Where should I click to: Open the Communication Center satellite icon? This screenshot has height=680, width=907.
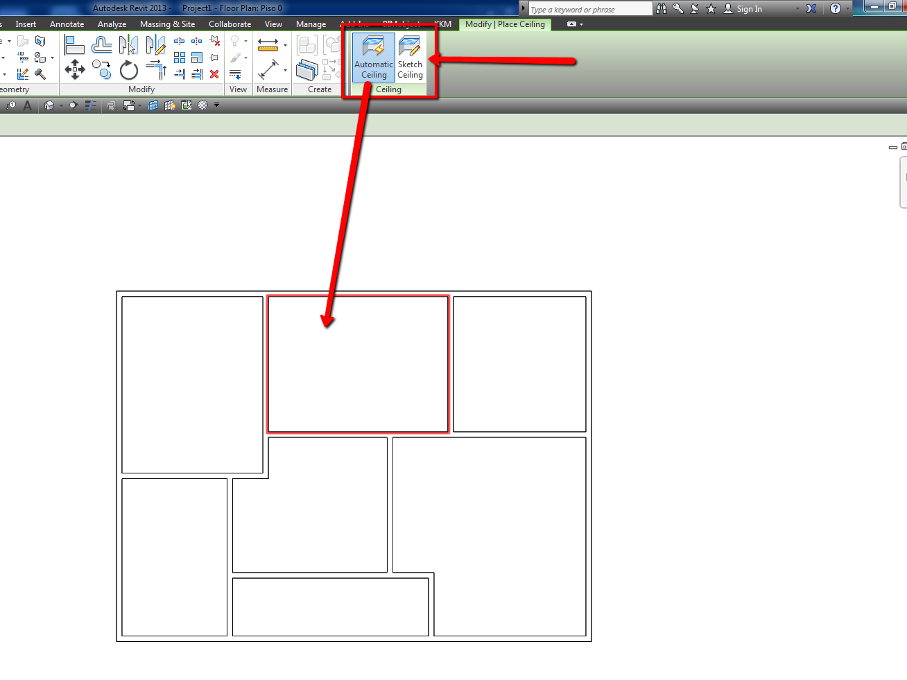point(695,8)
